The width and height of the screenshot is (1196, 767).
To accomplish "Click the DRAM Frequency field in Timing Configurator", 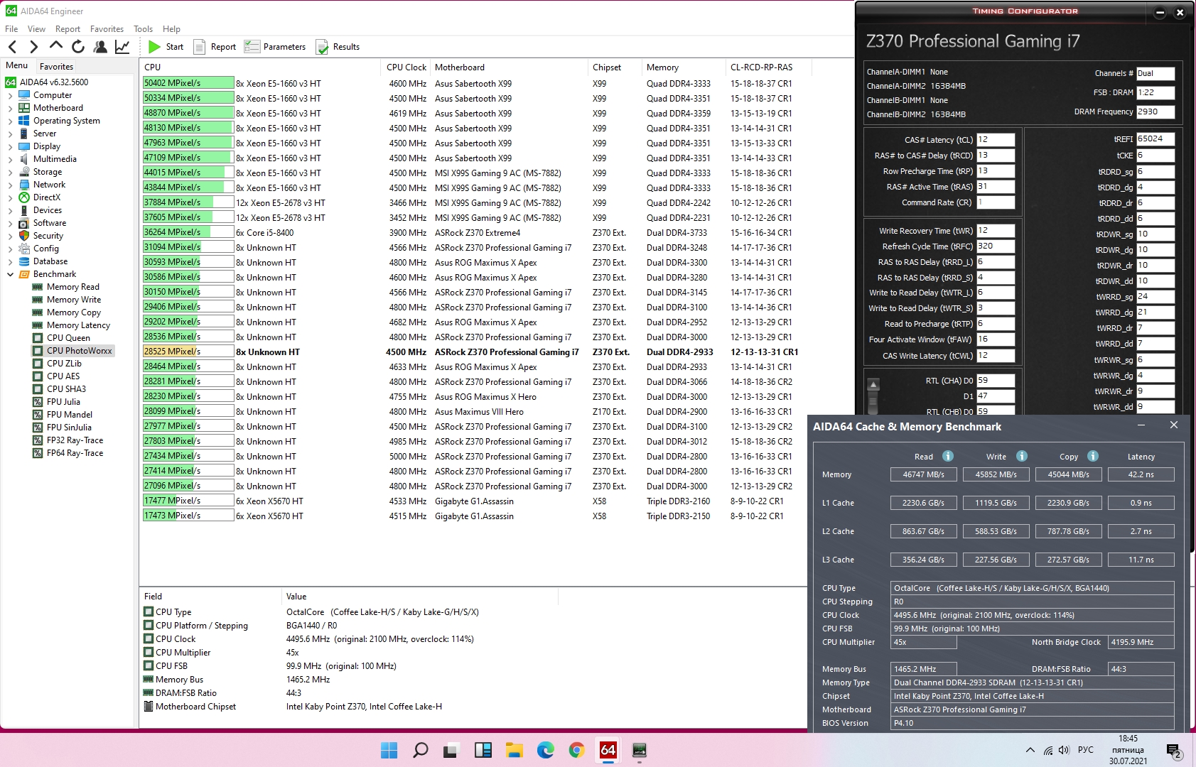I will pyautogui.click(x=1155, y=112).
